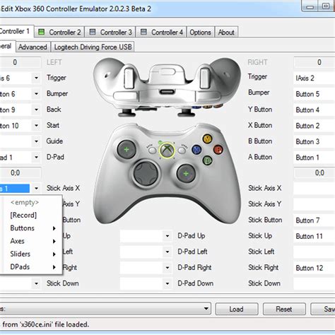Click the Controller 4 status icon

click(x=143, y=32)
